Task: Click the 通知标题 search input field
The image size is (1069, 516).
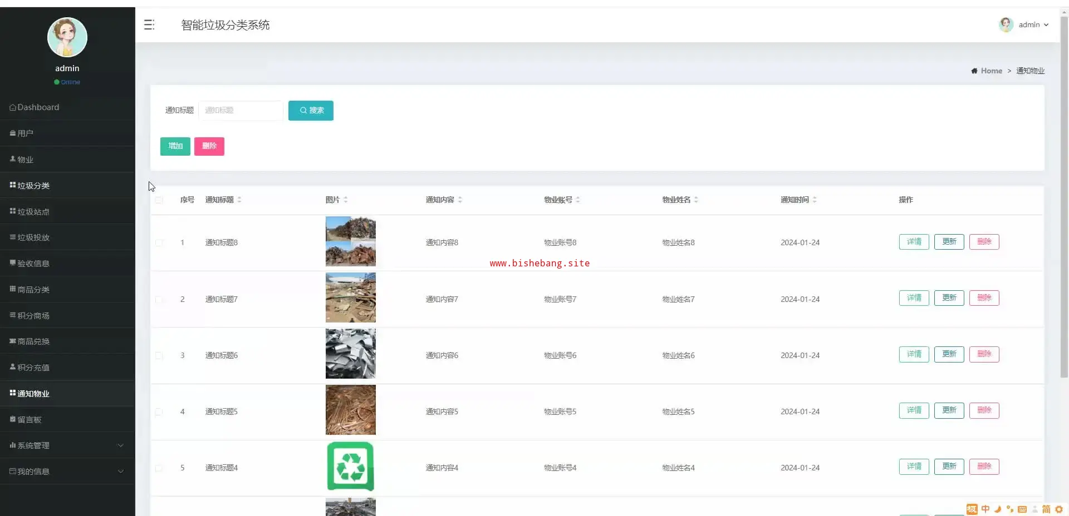Action: (241, 111)
